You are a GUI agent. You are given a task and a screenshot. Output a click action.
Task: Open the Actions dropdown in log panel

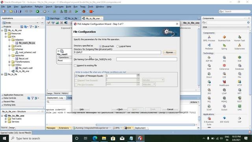click(x=195, y=102)
